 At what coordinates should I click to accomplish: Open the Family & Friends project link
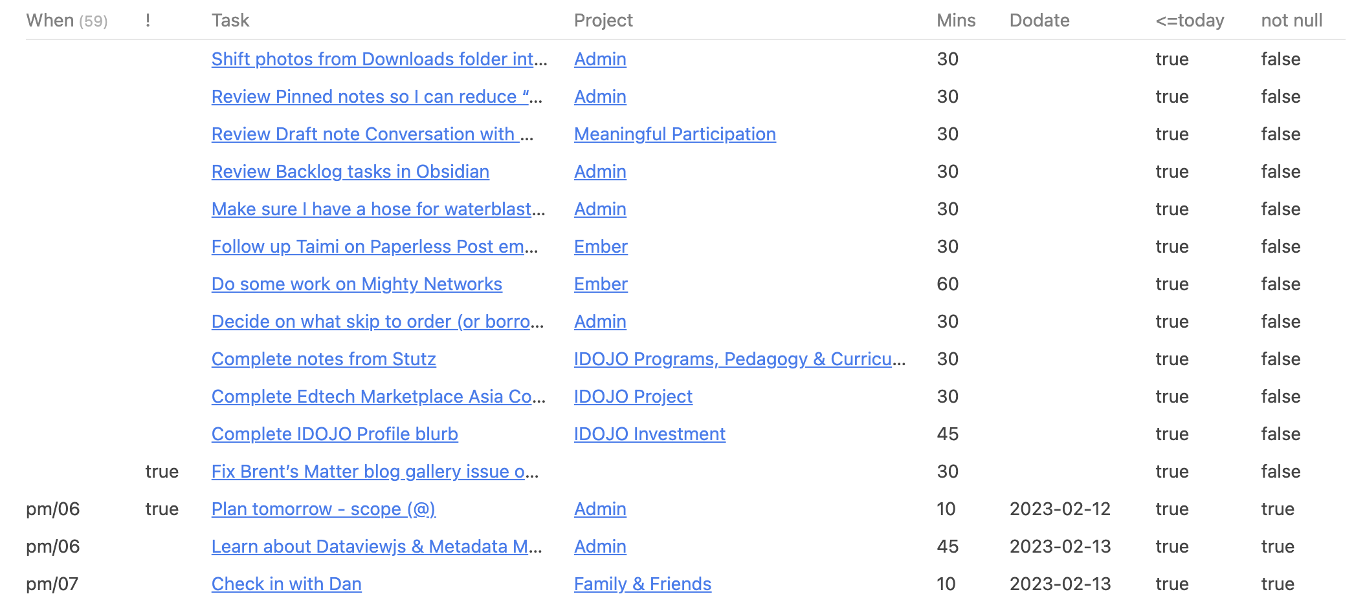click(643, 584)
